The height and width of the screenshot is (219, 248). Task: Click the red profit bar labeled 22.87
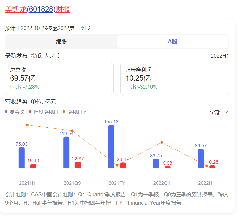coord(78,165)
